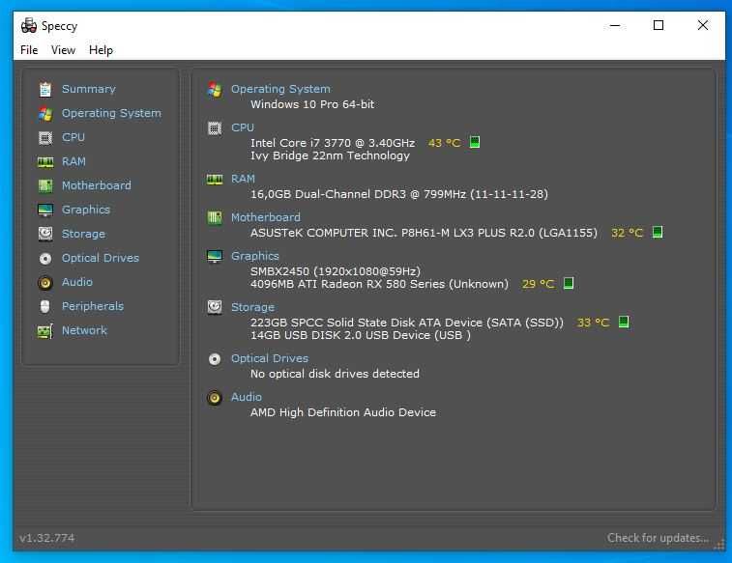This screenshot has height=563, width=732.
Task: Click the Audio speaker icon in main panel
Action: (x=215, y=398)
